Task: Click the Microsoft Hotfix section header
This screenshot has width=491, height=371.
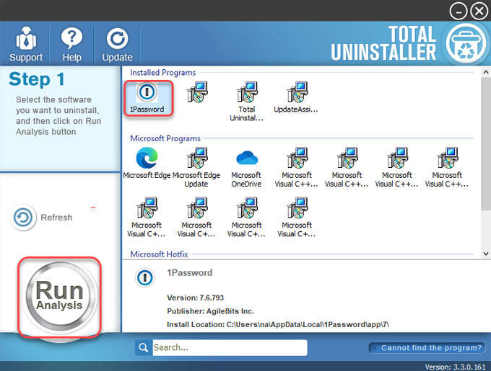Action: point(159,254)
